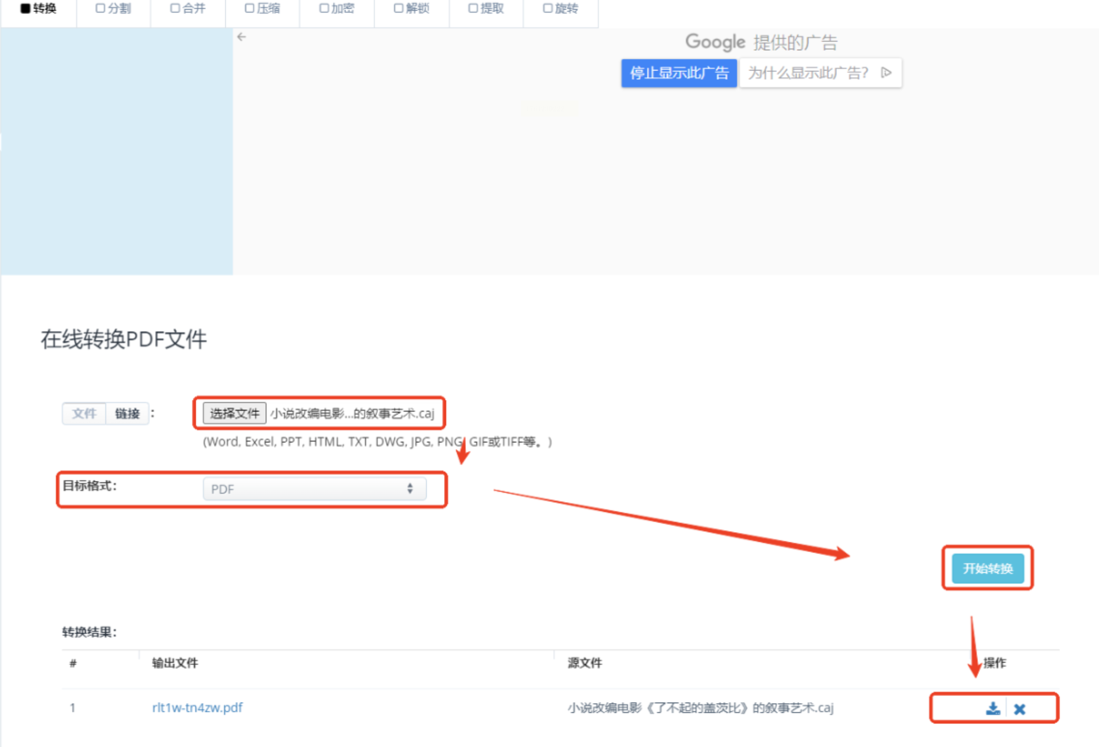Switch to the 分割 tab

click(x=114, y=9)
